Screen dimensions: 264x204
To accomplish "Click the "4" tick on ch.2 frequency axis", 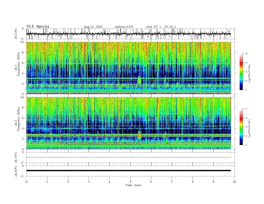I will [x=23, y=128].
